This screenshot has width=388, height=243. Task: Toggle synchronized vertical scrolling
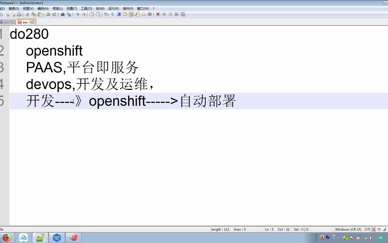coord(92,14)
